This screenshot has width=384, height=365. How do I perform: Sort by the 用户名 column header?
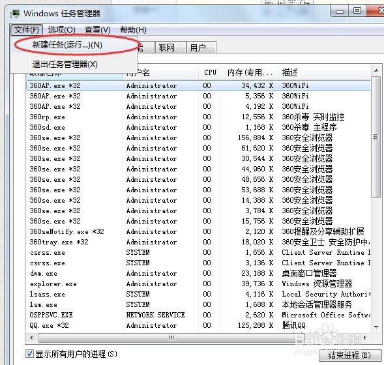[x=160, y=72]
